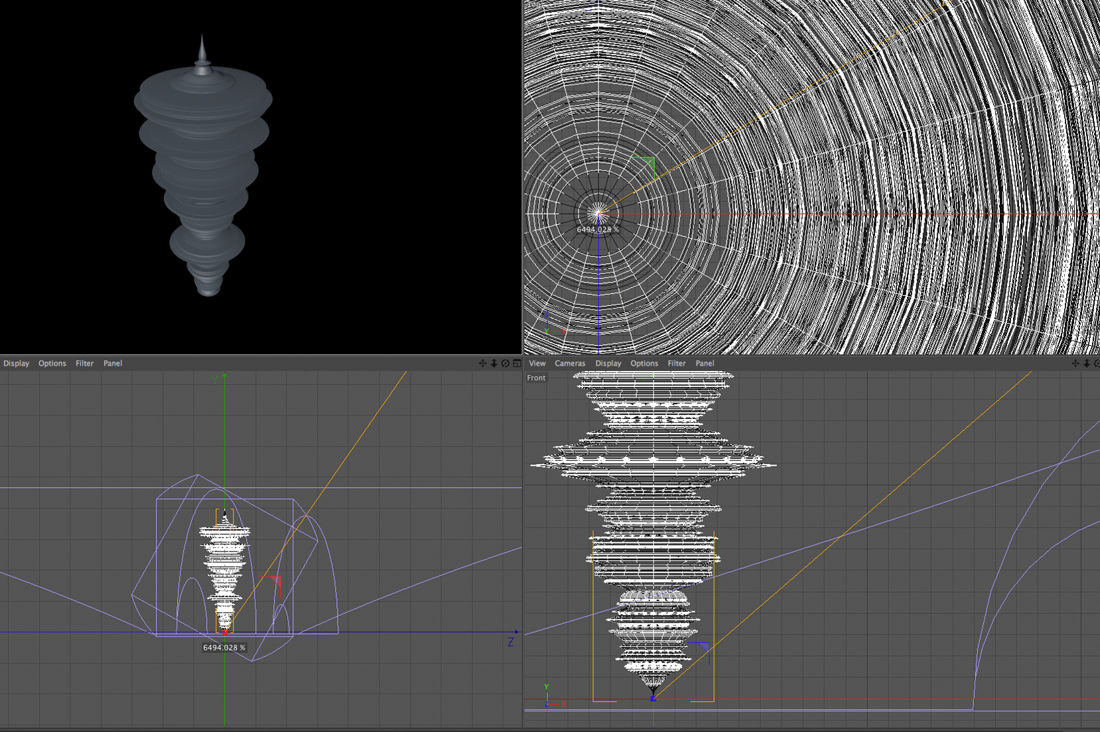1100x732 pixels.
Task: Click the pan icon in Front viewport header
Action: [x=1075, y=363]
